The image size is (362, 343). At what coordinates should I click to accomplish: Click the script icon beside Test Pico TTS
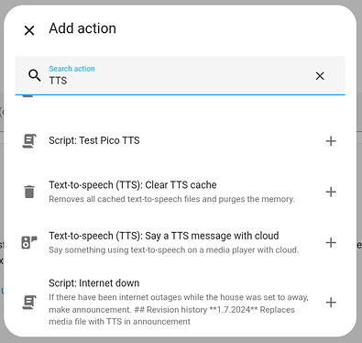tap(29, 141)
